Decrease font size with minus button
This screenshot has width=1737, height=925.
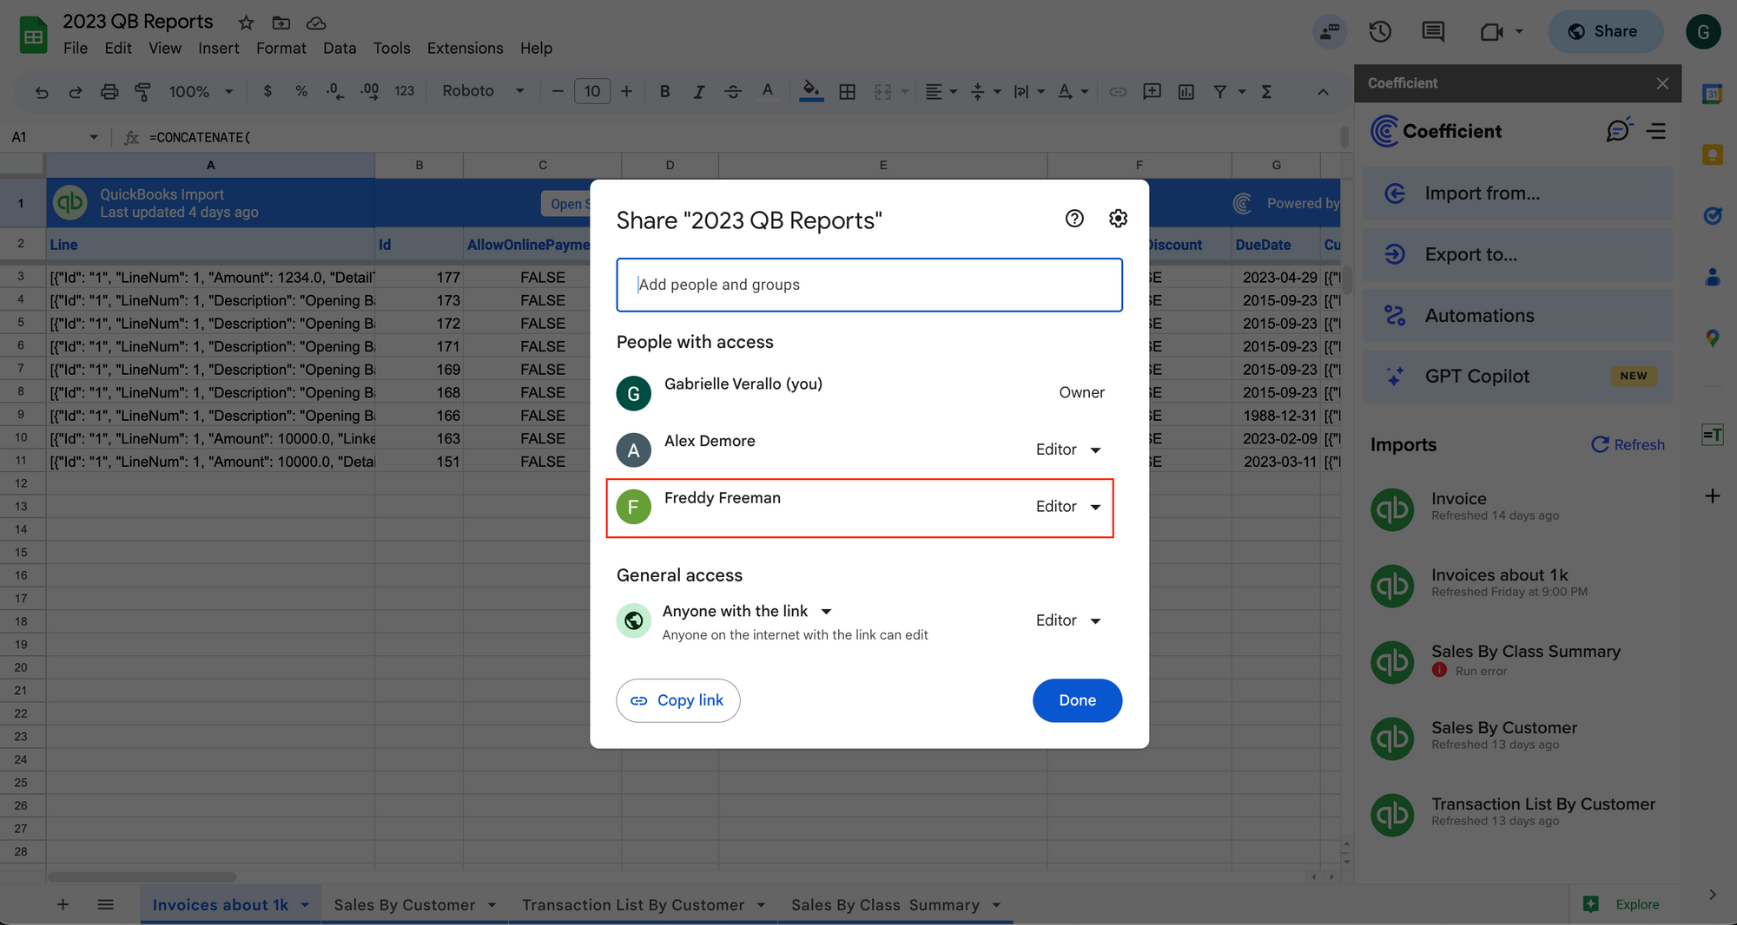click(558, 91)
